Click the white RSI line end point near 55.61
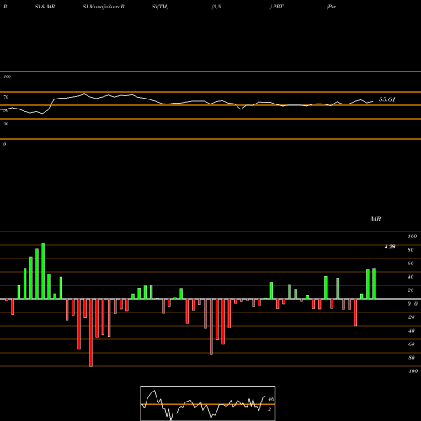 373,101
